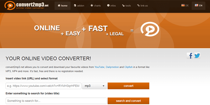Switch language to DE

tap(185, 6)
